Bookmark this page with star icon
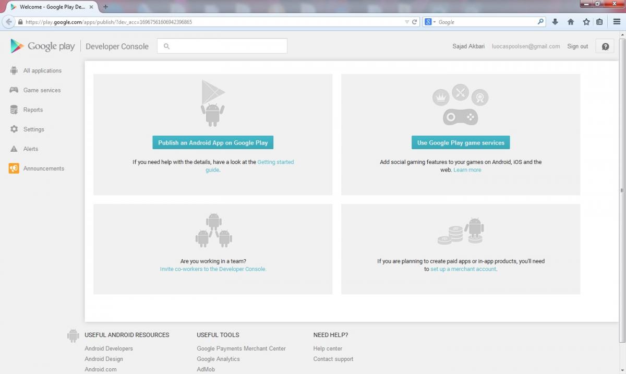The width and height of the screenshot is (626, 374). (x=586, y=22)
